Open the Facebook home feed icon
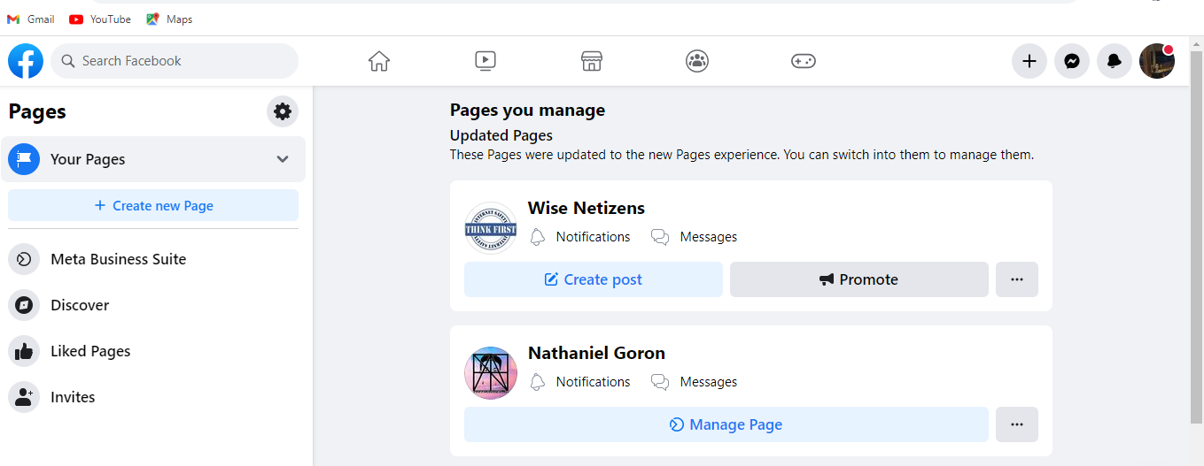1204x466 pixels. 379,61
